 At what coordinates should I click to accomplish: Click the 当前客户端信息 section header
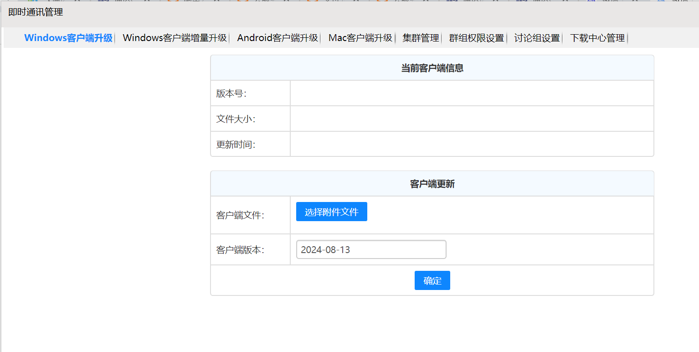(x=432, y=68)
